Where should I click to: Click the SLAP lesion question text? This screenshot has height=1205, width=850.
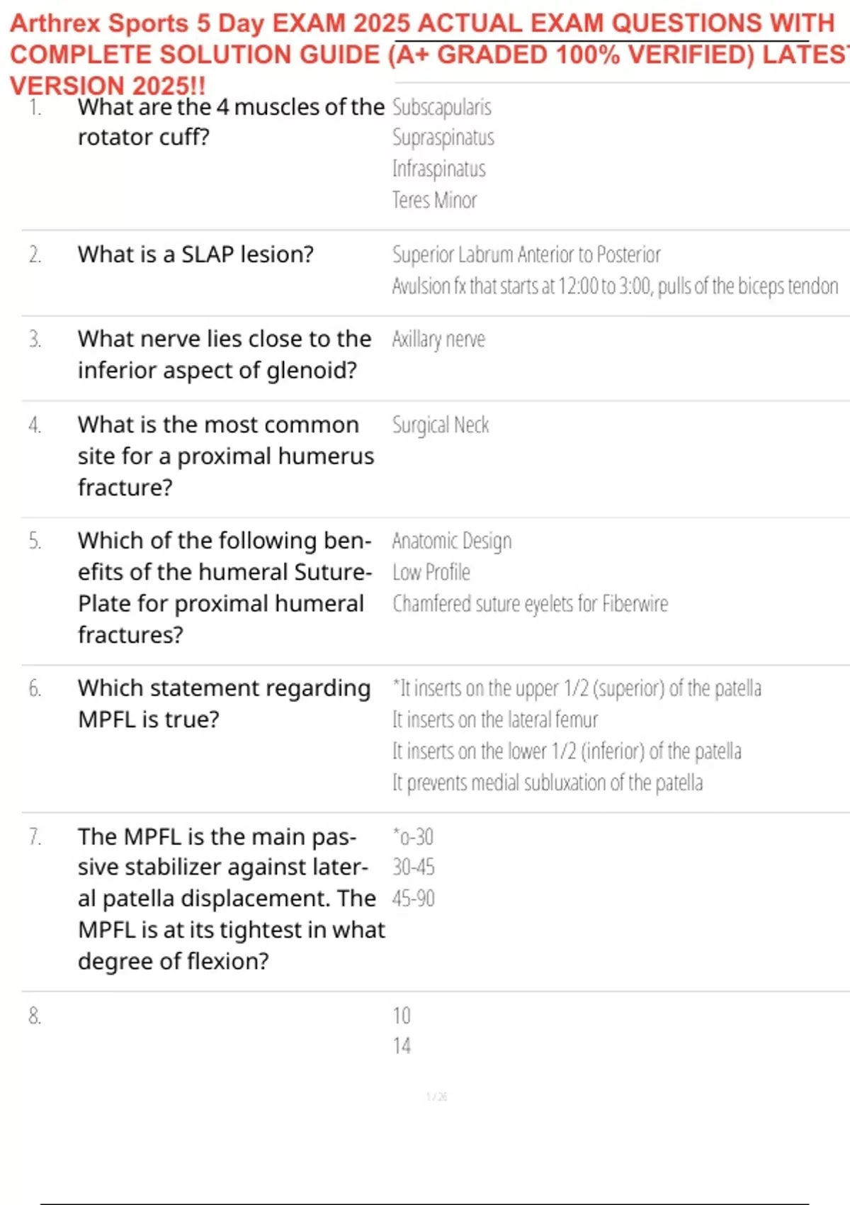click(x=195, y=254)
